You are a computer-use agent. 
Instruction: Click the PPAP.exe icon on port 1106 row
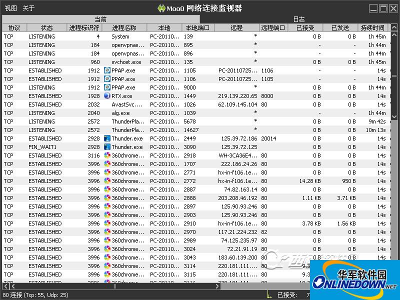107,79
